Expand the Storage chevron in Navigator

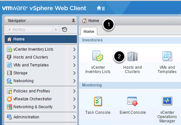point(74,73)
